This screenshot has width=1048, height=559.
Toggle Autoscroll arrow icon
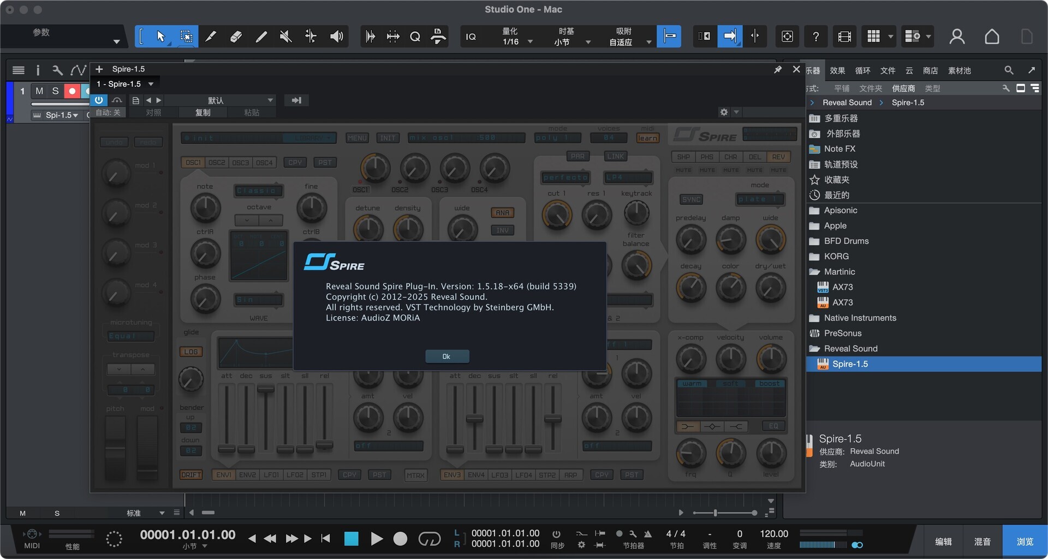[730, 37]
